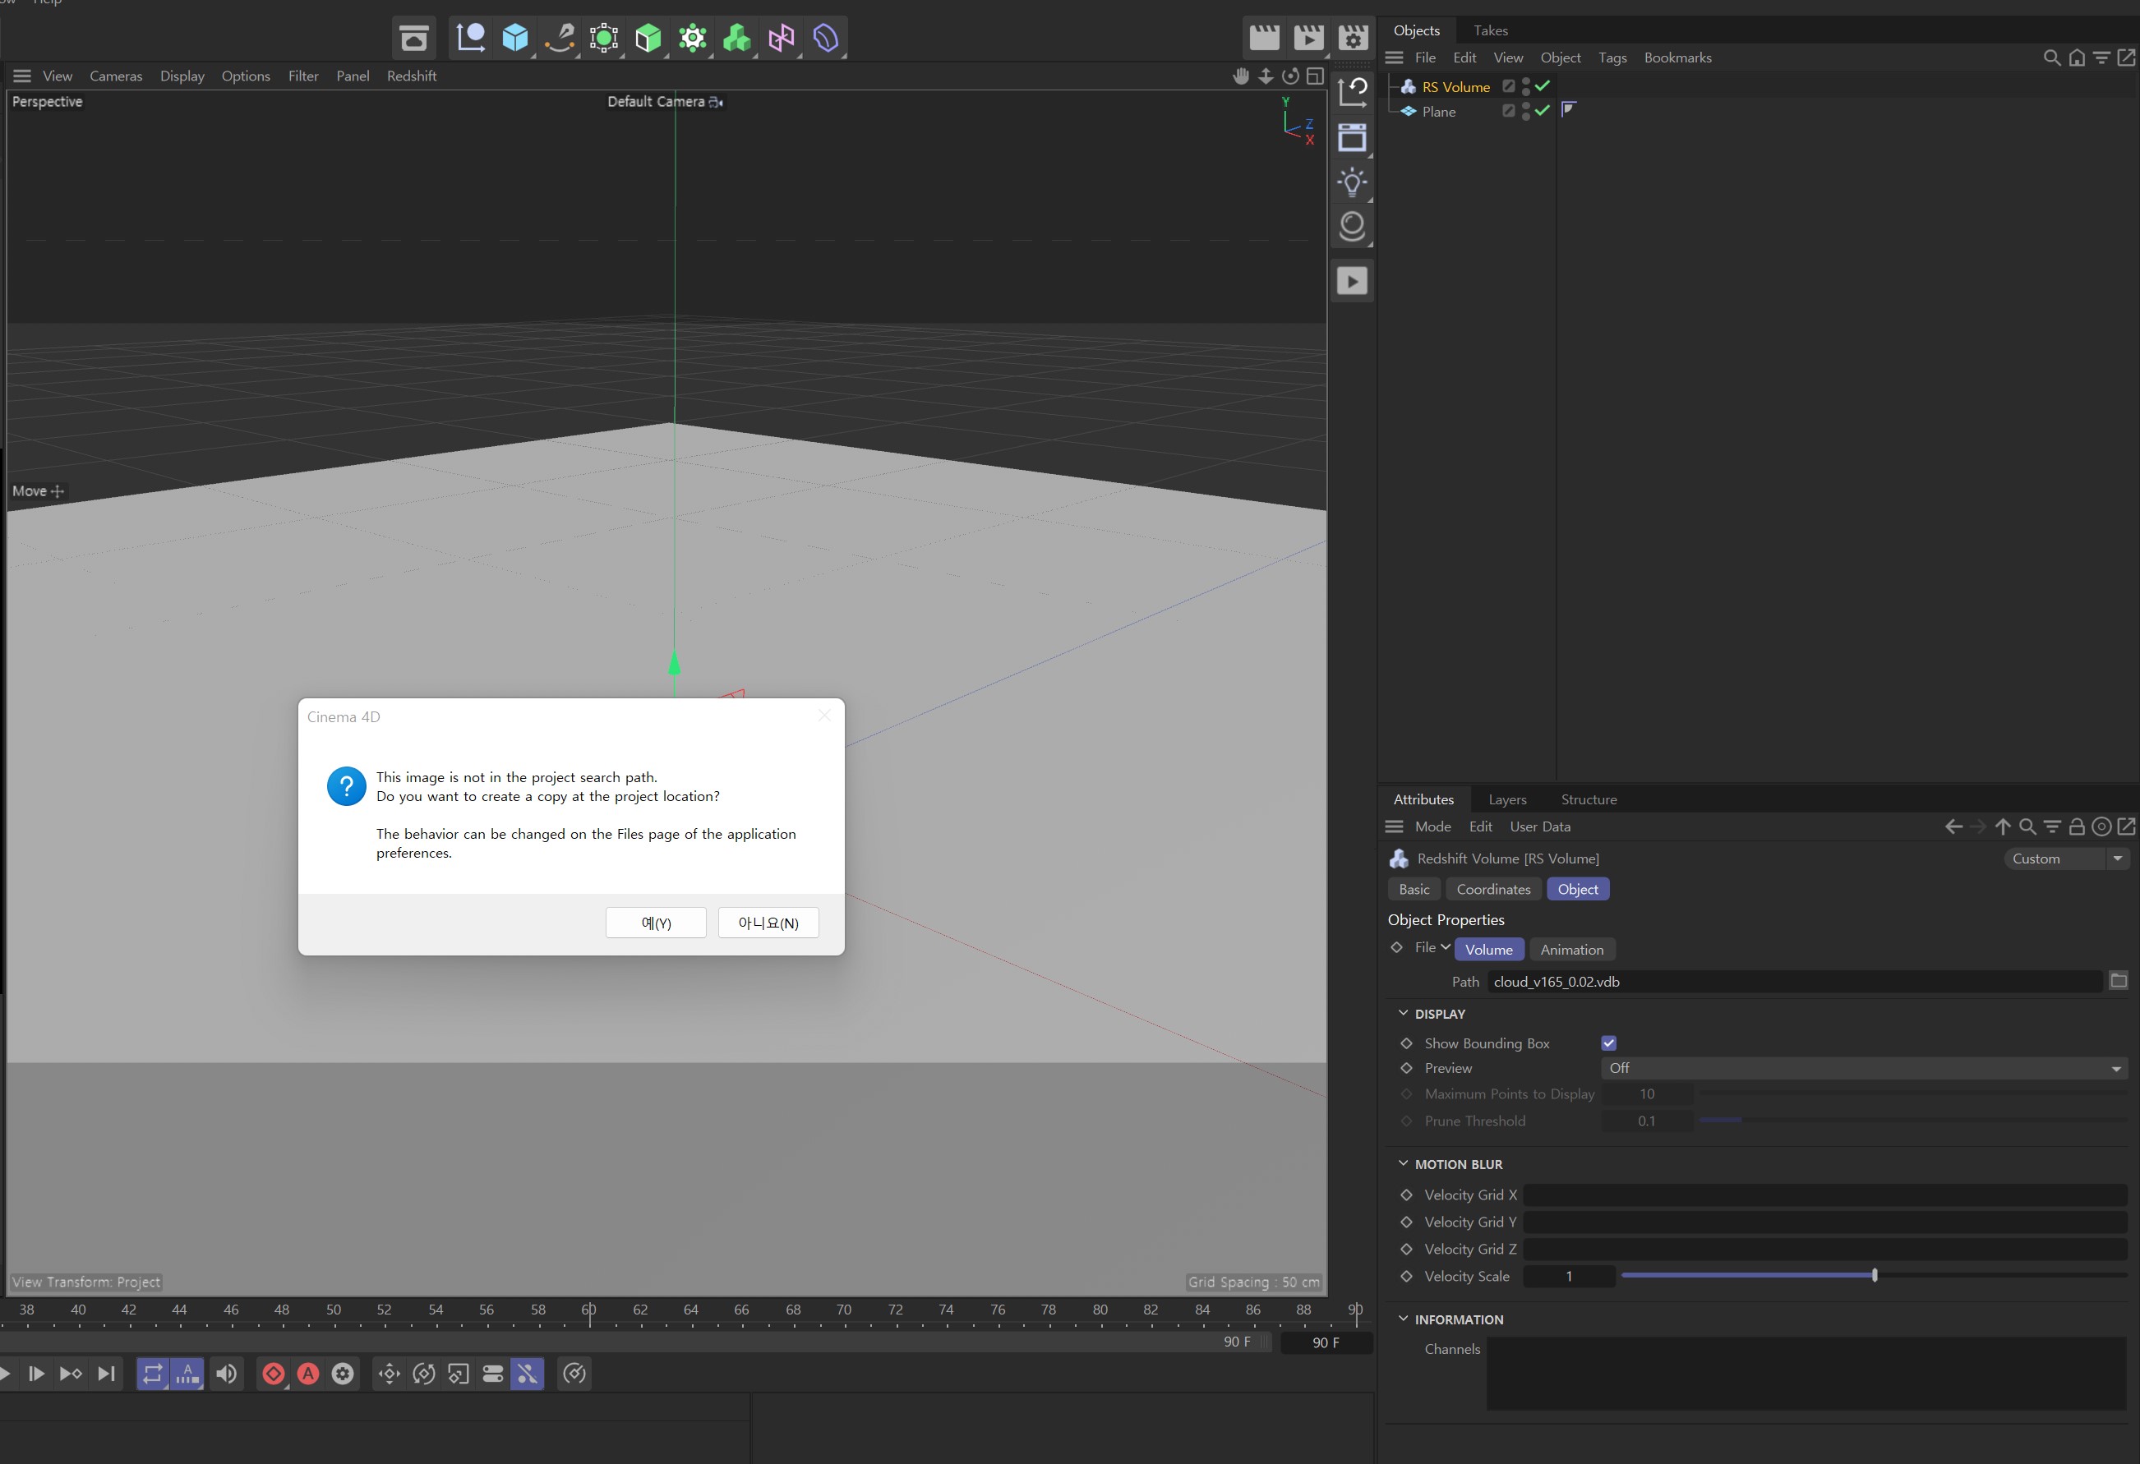Click the Spline pen tool icon

559,38
